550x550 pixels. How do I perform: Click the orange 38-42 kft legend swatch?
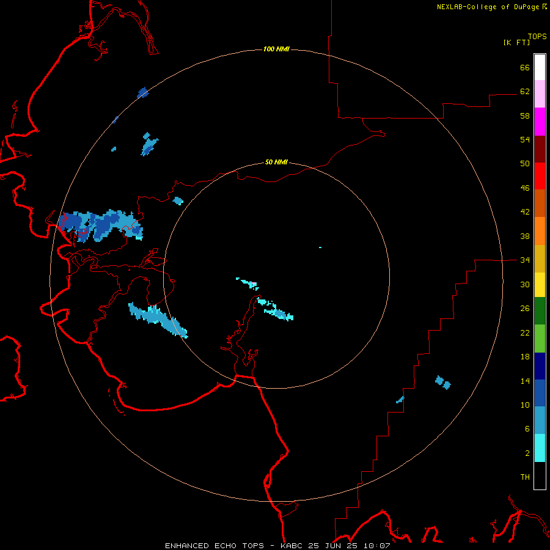(x=540, y=231)
